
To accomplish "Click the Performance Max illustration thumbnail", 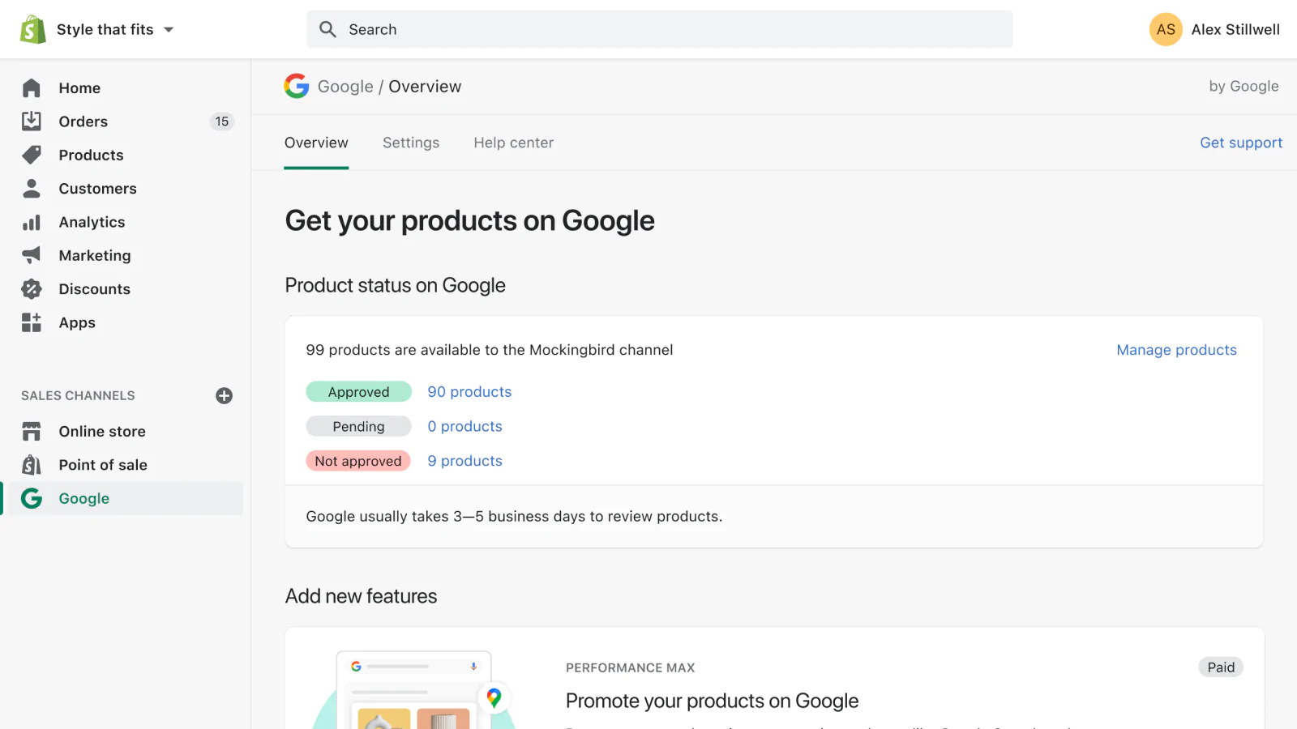I will click(x=414, y=689).
